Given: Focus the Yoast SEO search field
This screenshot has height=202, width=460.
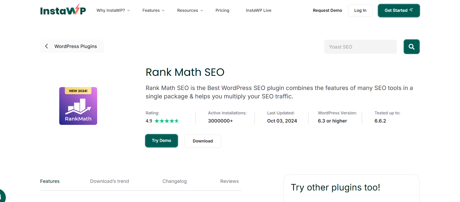Looking at the screenshot, I should point(360,47).
